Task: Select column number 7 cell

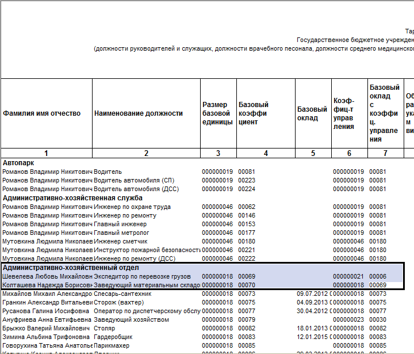Action: pyautogui.click(x=385, y=153)
